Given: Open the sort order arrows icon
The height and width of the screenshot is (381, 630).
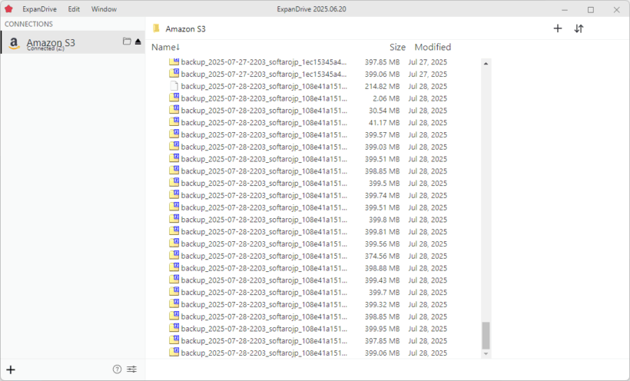Looking at the screenshot, I should pos(579,28).
